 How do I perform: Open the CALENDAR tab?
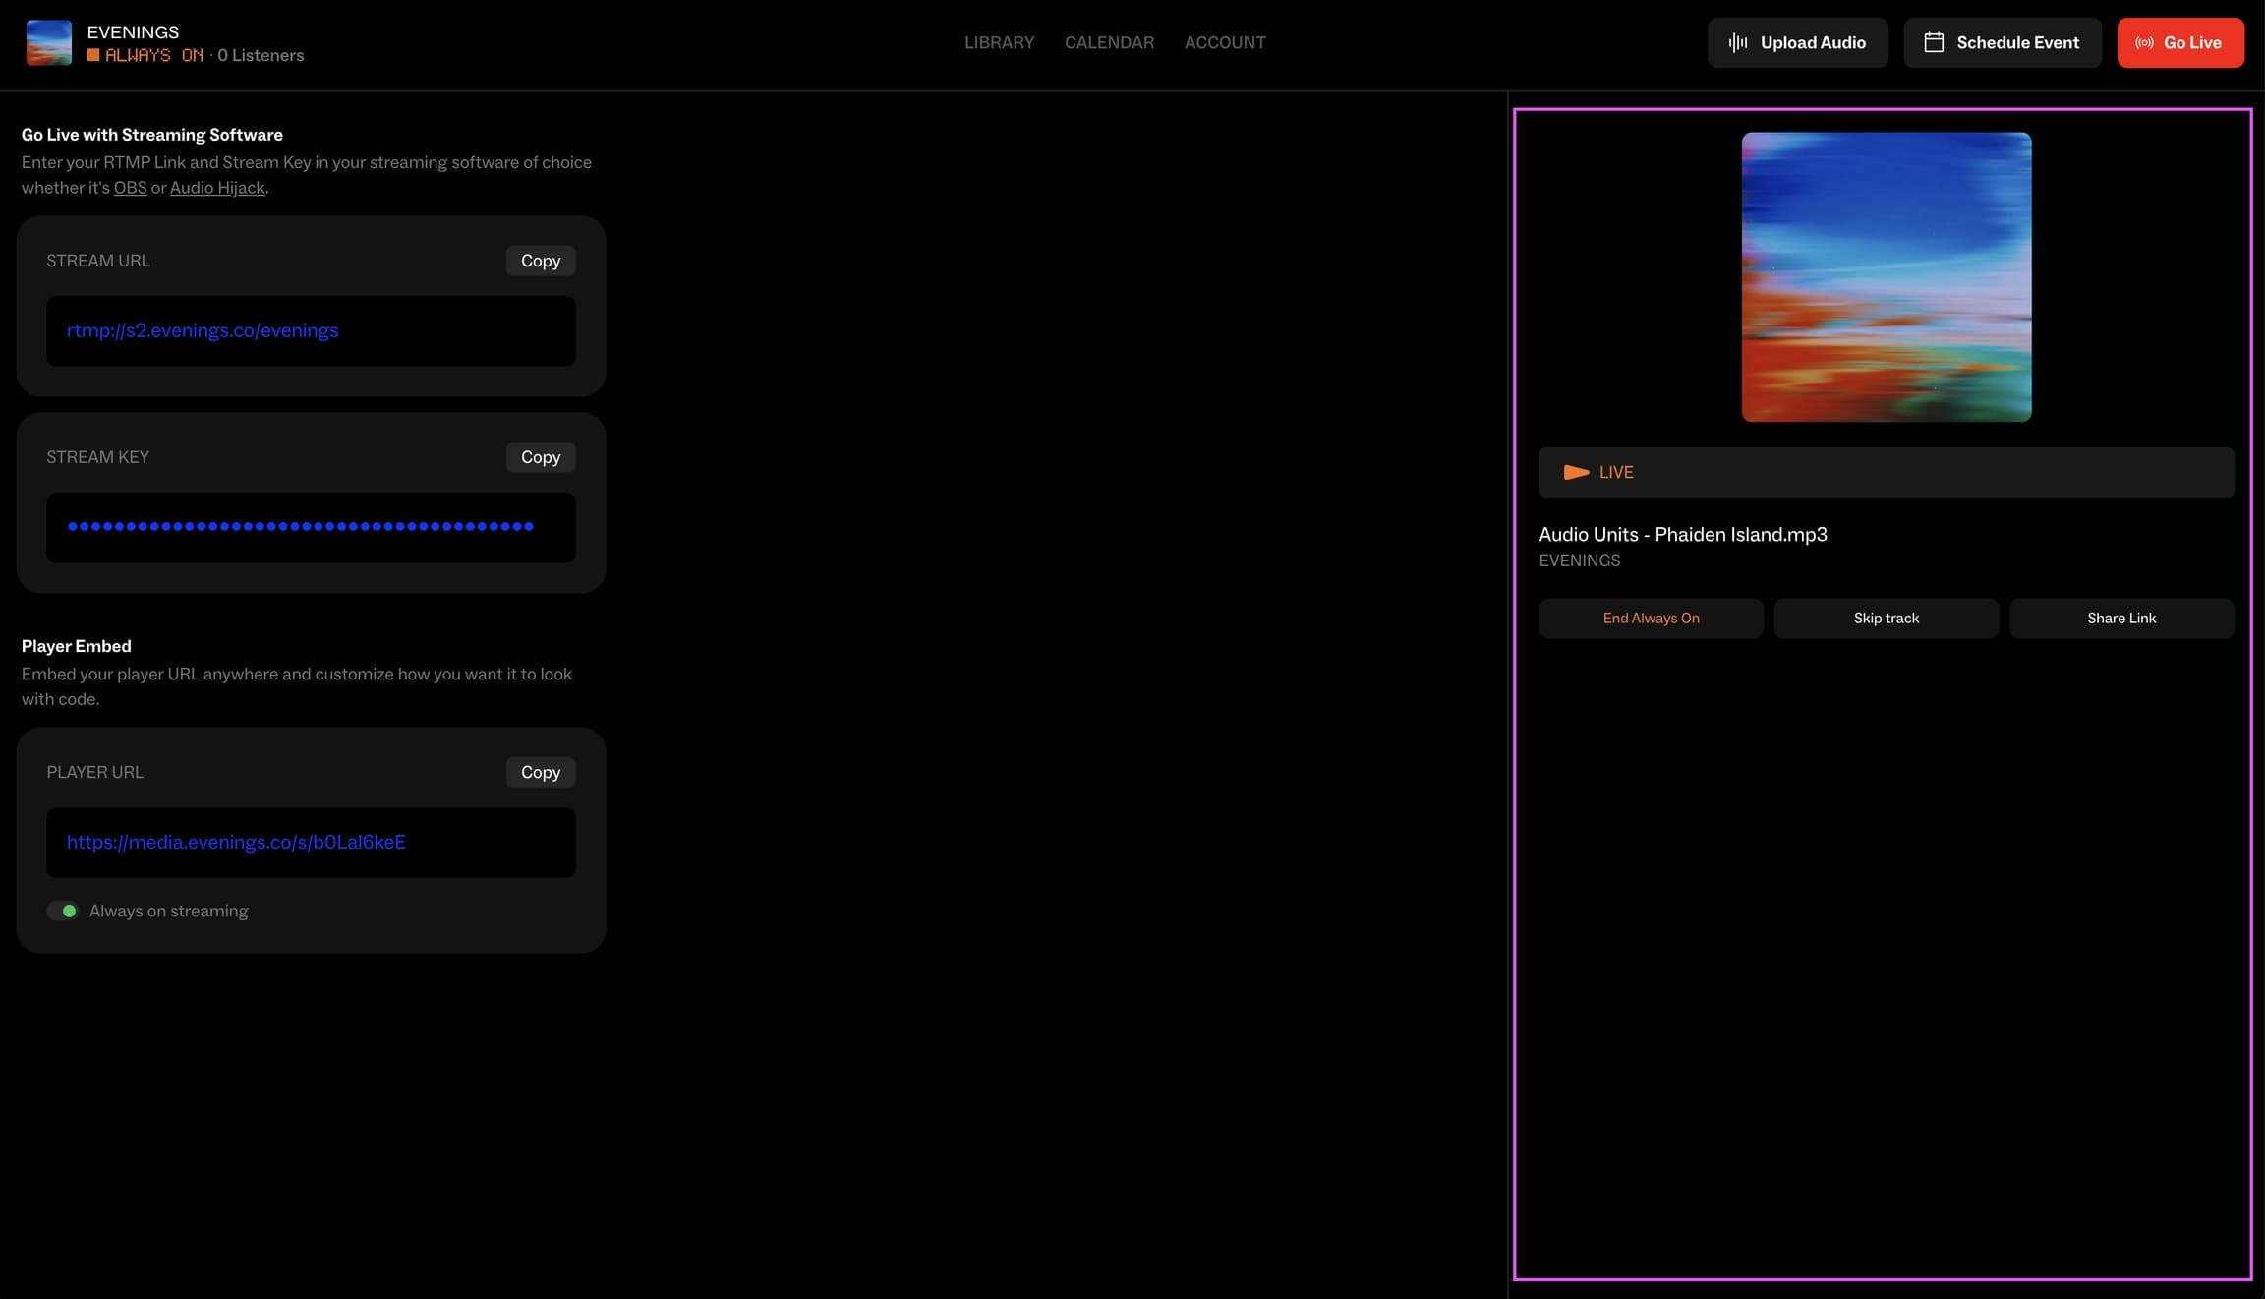[x=1109, y=42]
